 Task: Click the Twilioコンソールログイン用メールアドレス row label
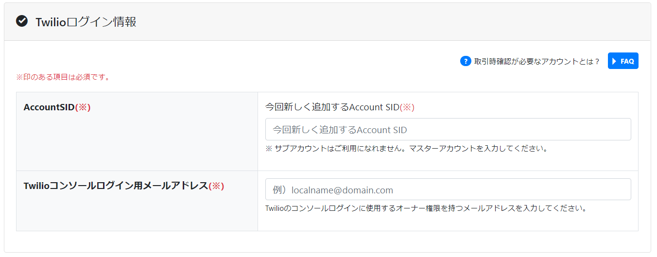point(116,186)
